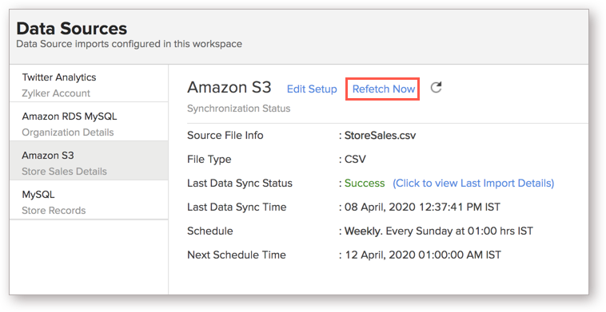Click Refetch Now to sync data
Image resolution: width=606 pixels, height=312 pixels.
tap(384, 89)
